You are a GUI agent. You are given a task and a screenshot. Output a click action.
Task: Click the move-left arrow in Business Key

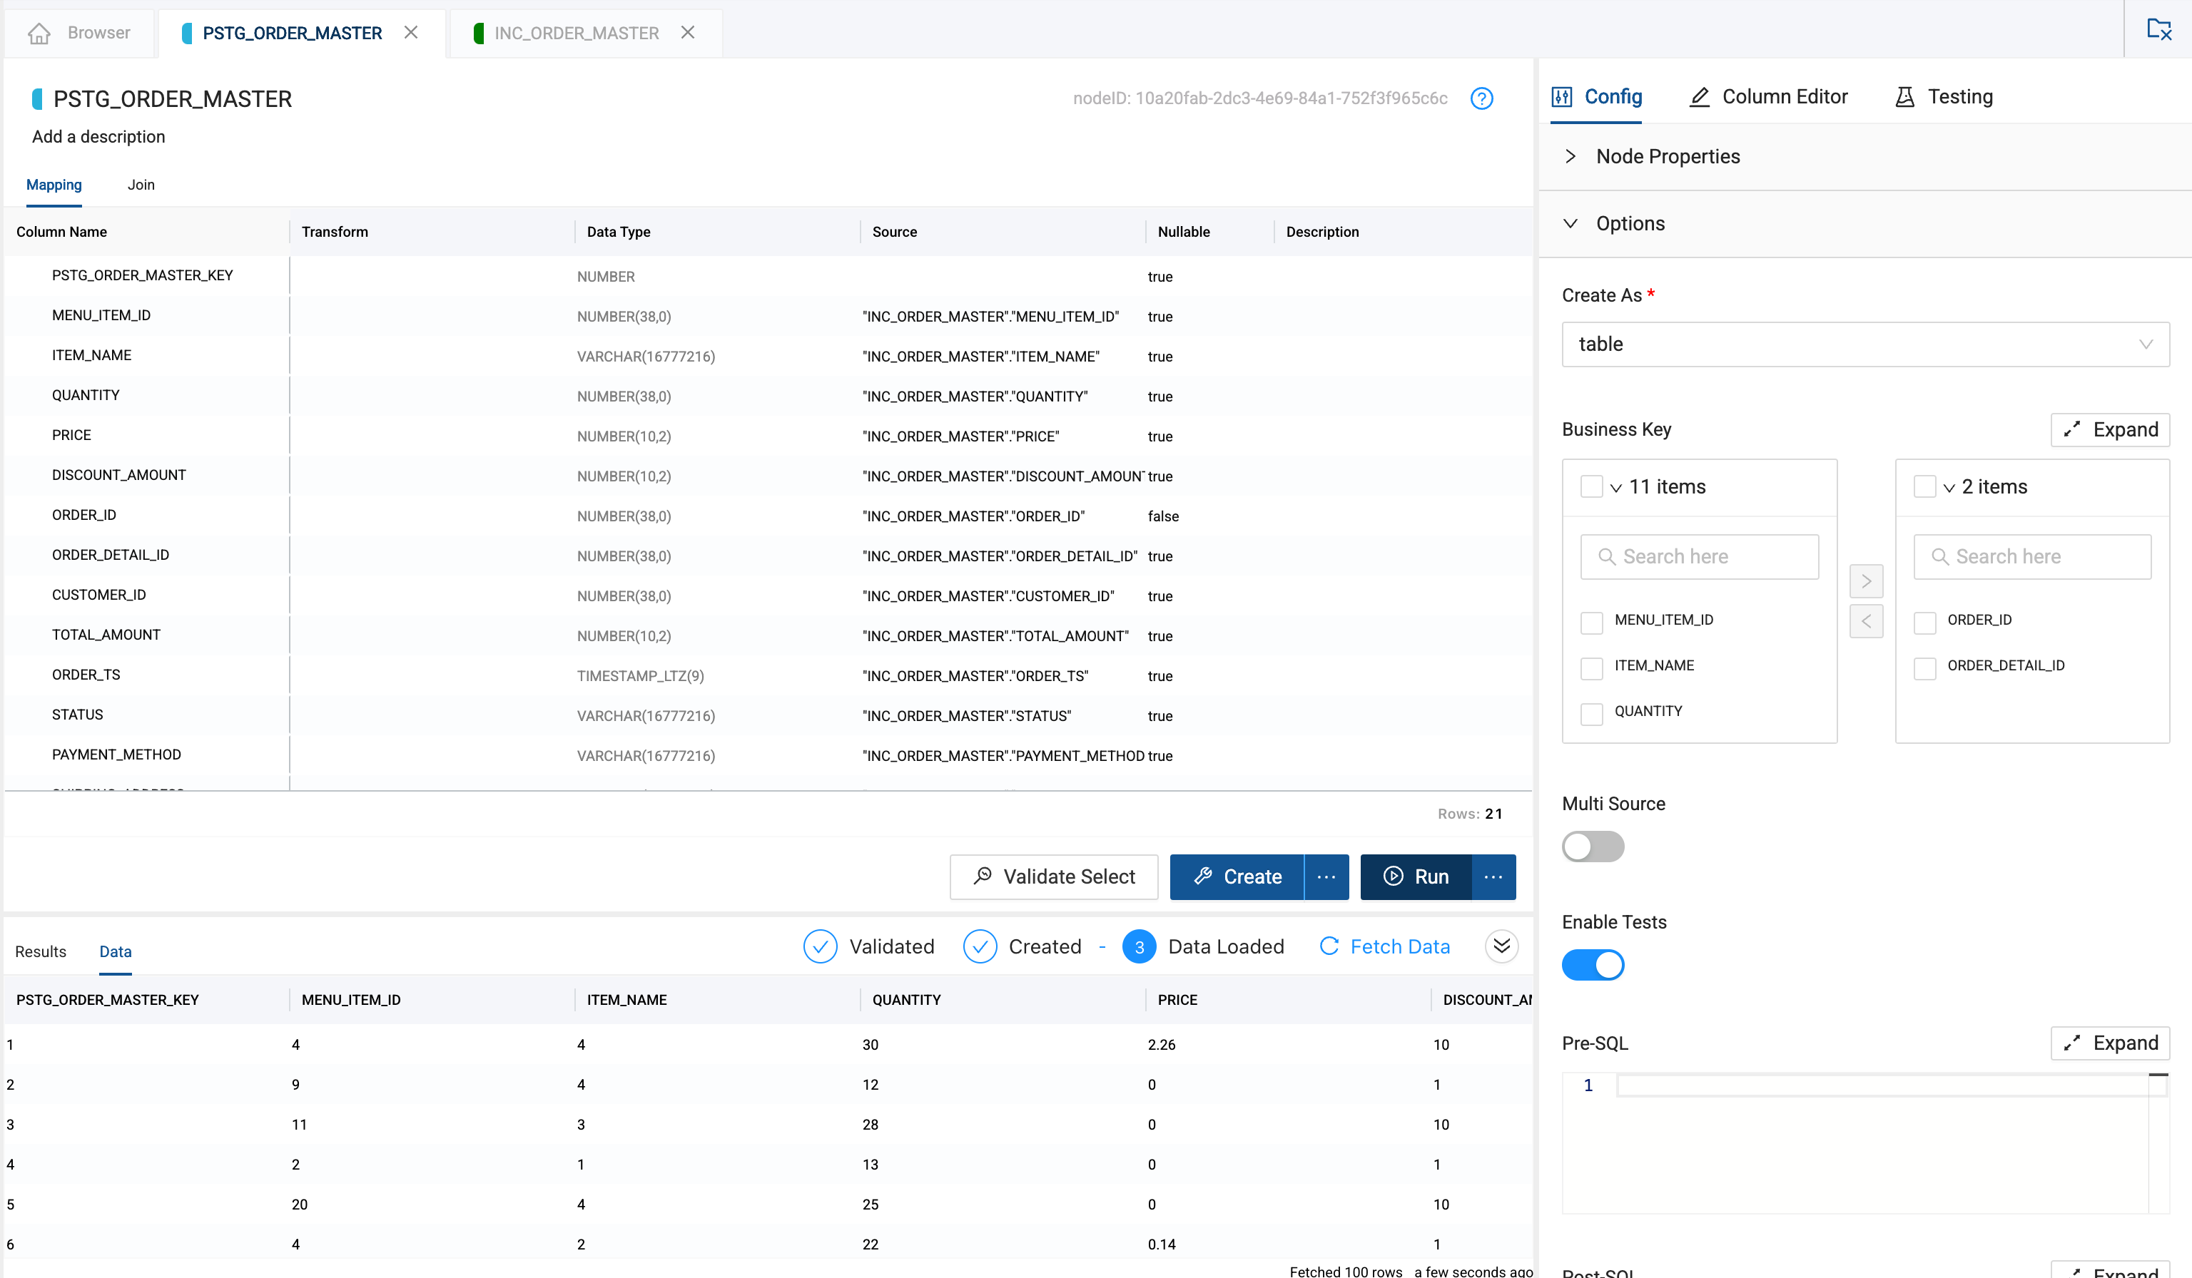pos(1866,620)
